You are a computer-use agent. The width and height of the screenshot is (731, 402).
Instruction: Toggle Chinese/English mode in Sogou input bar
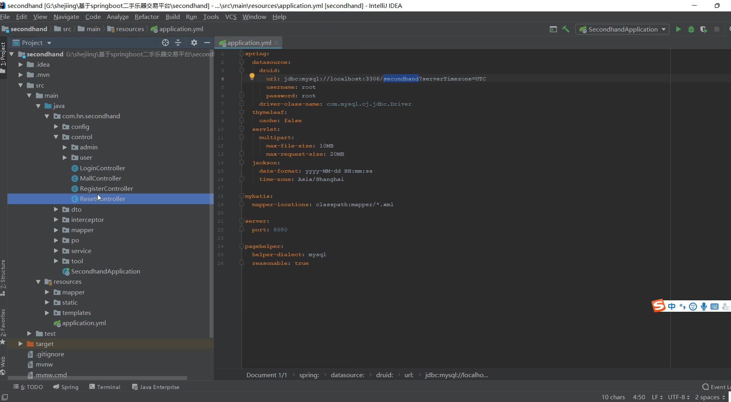point(672,306)
